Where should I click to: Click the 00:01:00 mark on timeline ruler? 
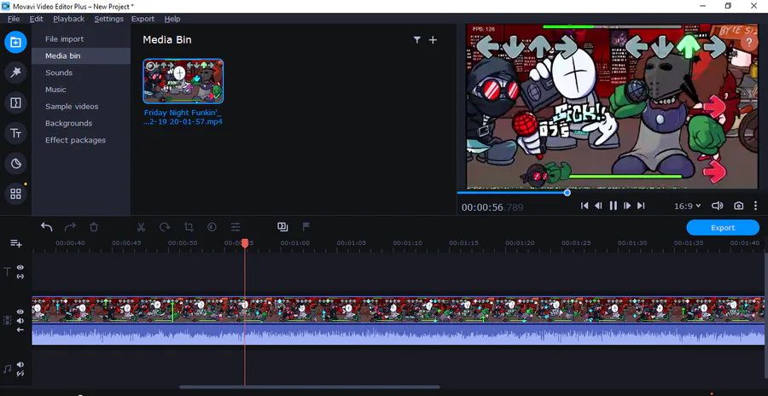[295, 242]
